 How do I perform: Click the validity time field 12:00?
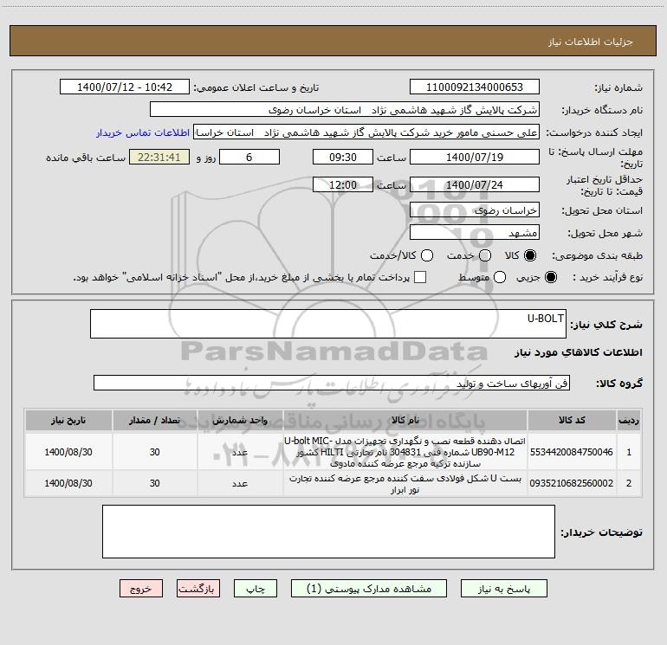click(x=343, y=184)
